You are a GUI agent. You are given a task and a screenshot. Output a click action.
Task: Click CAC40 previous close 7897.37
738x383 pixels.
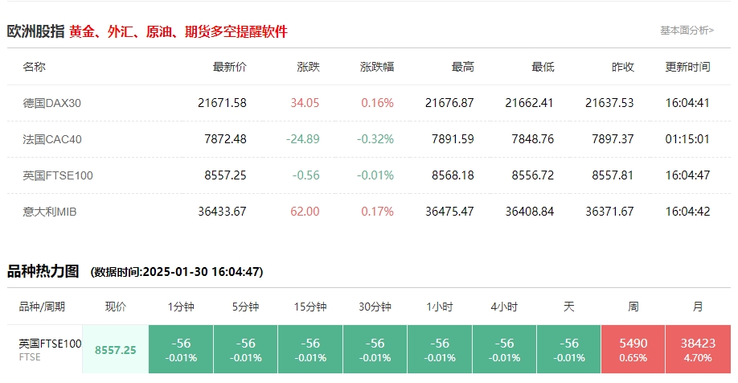[613, 139]
